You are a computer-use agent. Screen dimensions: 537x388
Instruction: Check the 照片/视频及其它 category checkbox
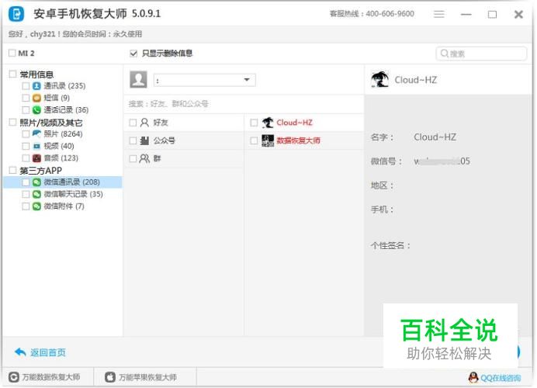coord(13,123)
